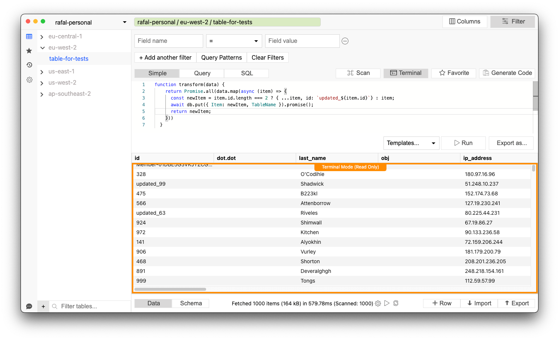
Task: Open the Templates... dropdown
Action: 411,143
